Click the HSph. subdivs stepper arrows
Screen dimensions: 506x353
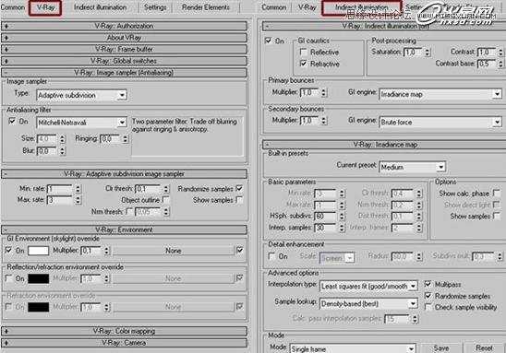(342, 216)
